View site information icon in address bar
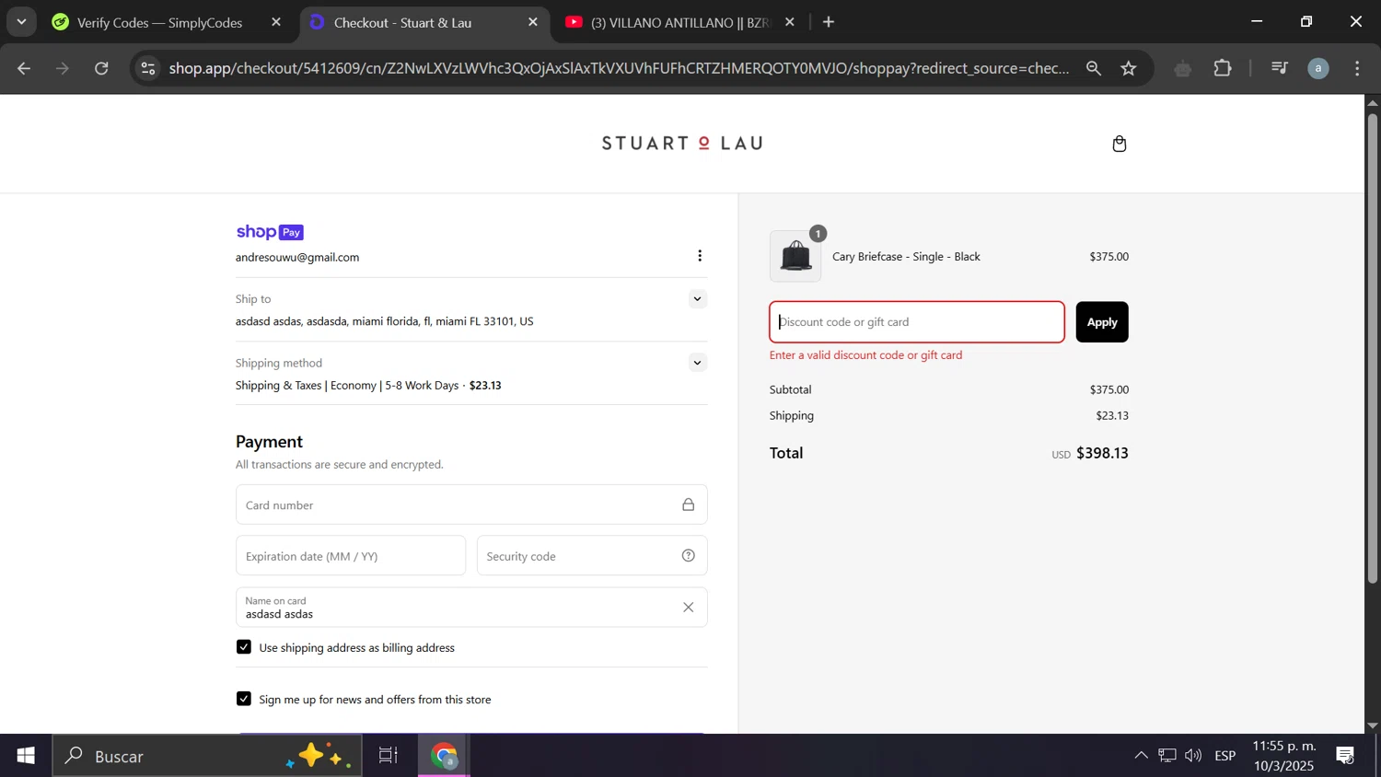The height and width of the screenshot is (777, 1381). (x=148, y=68)
